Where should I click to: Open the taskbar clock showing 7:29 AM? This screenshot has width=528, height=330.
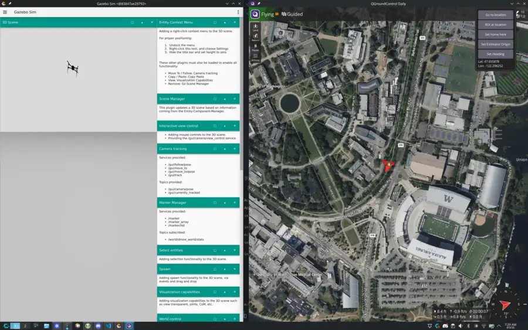(510, 326)
